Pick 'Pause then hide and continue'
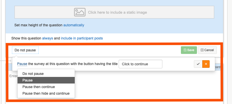Viewport: 232px width, 104px height. tap(46, 93)
